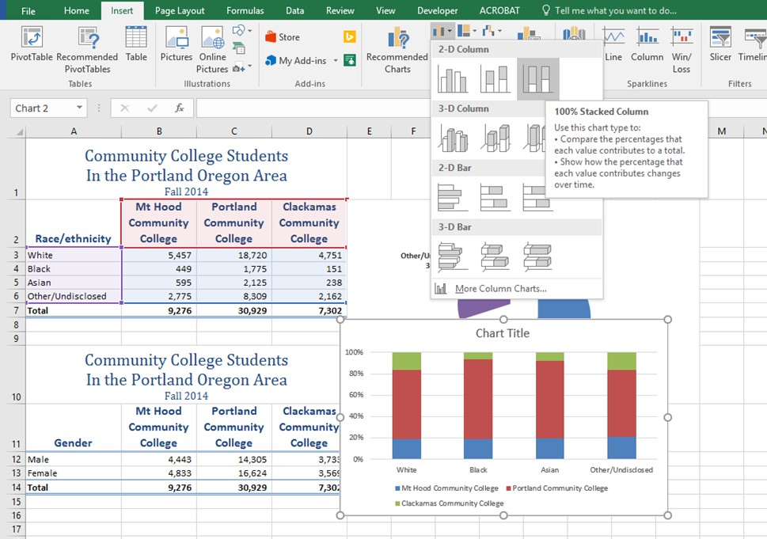Click the Tell me what you want to do box
This screenshot has height=539, width=767.
click(x=609, y=10)
